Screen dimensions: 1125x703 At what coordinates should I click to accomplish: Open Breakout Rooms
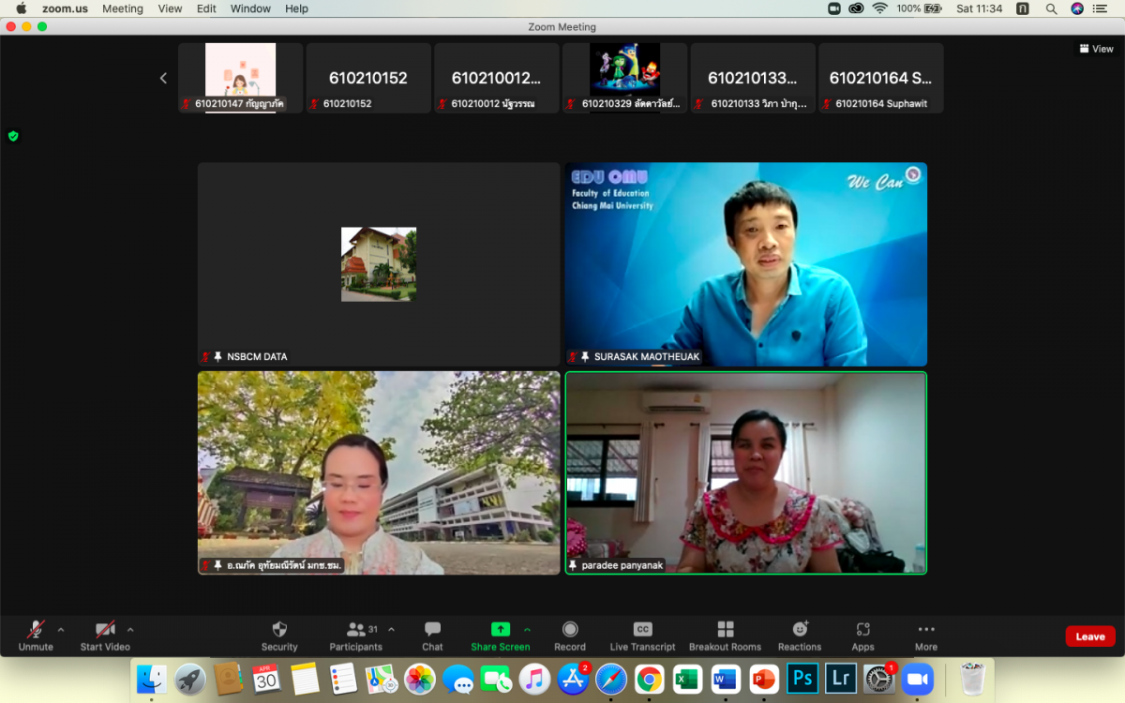(725, 629)
